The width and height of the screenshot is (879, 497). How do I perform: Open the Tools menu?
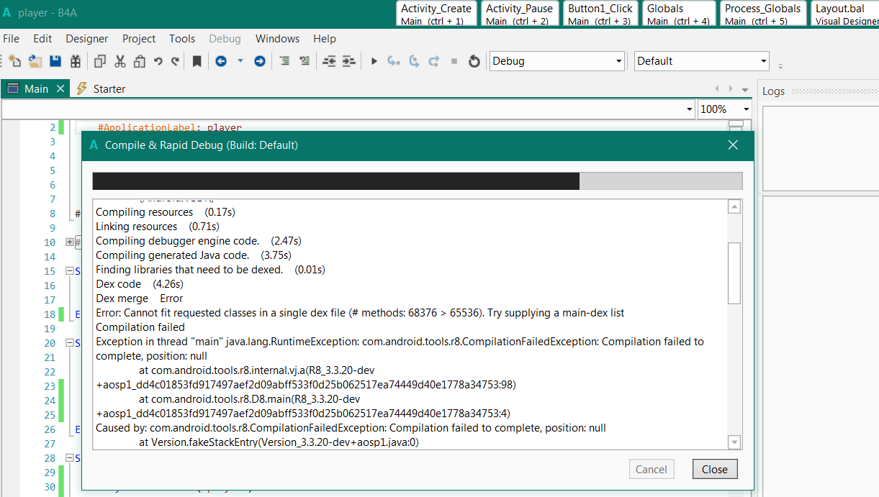click(182, 38)
